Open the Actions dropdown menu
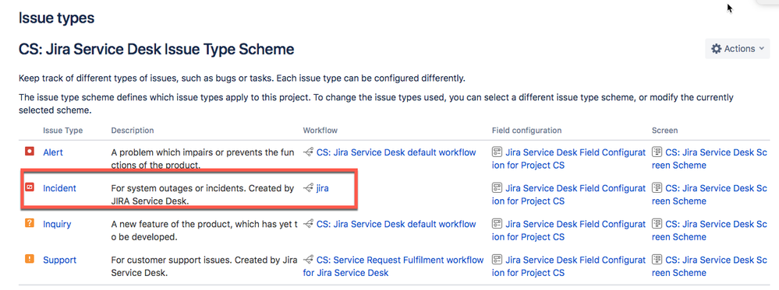Image resolution: width=779 pixels, height=290 pixels. 737,48
